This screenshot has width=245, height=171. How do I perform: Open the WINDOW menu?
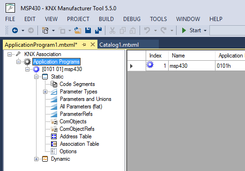click(188, 19)
